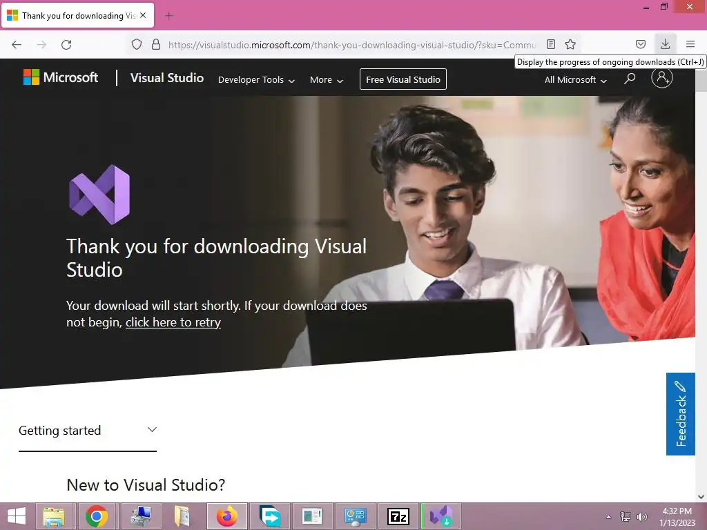Image resolution: width=707 pixels, height=530 pixels.
Task: Show hidden system tray icons
Action: pyautogui.click(x=608, y=517)
